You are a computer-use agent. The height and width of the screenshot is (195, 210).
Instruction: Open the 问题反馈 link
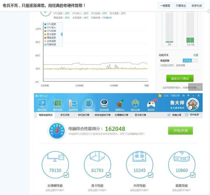click(x=175, y=95)
